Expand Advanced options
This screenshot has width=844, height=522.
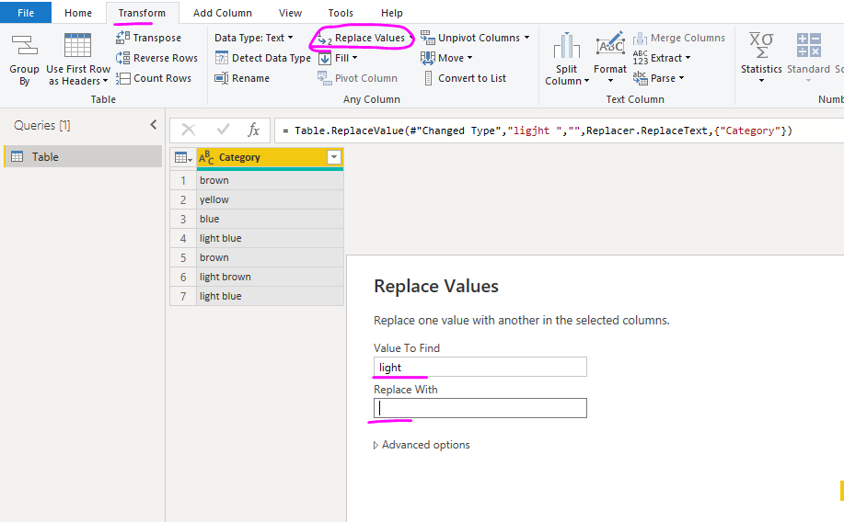(x=422, y=445)
